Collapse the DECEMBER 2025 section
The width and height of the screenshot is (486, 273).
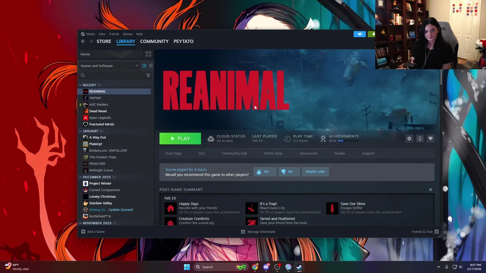[x=80, y=177]
